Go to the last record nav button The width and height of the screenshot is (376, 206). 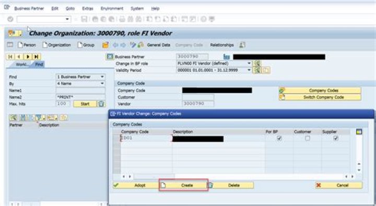(x=37, y=57)
